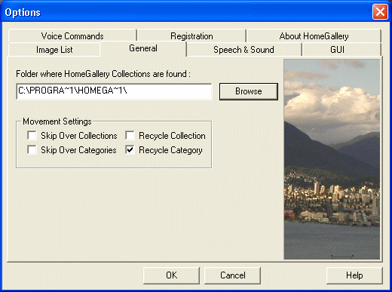Open the Voice Commands tab
392x292 pixels.
72,36
